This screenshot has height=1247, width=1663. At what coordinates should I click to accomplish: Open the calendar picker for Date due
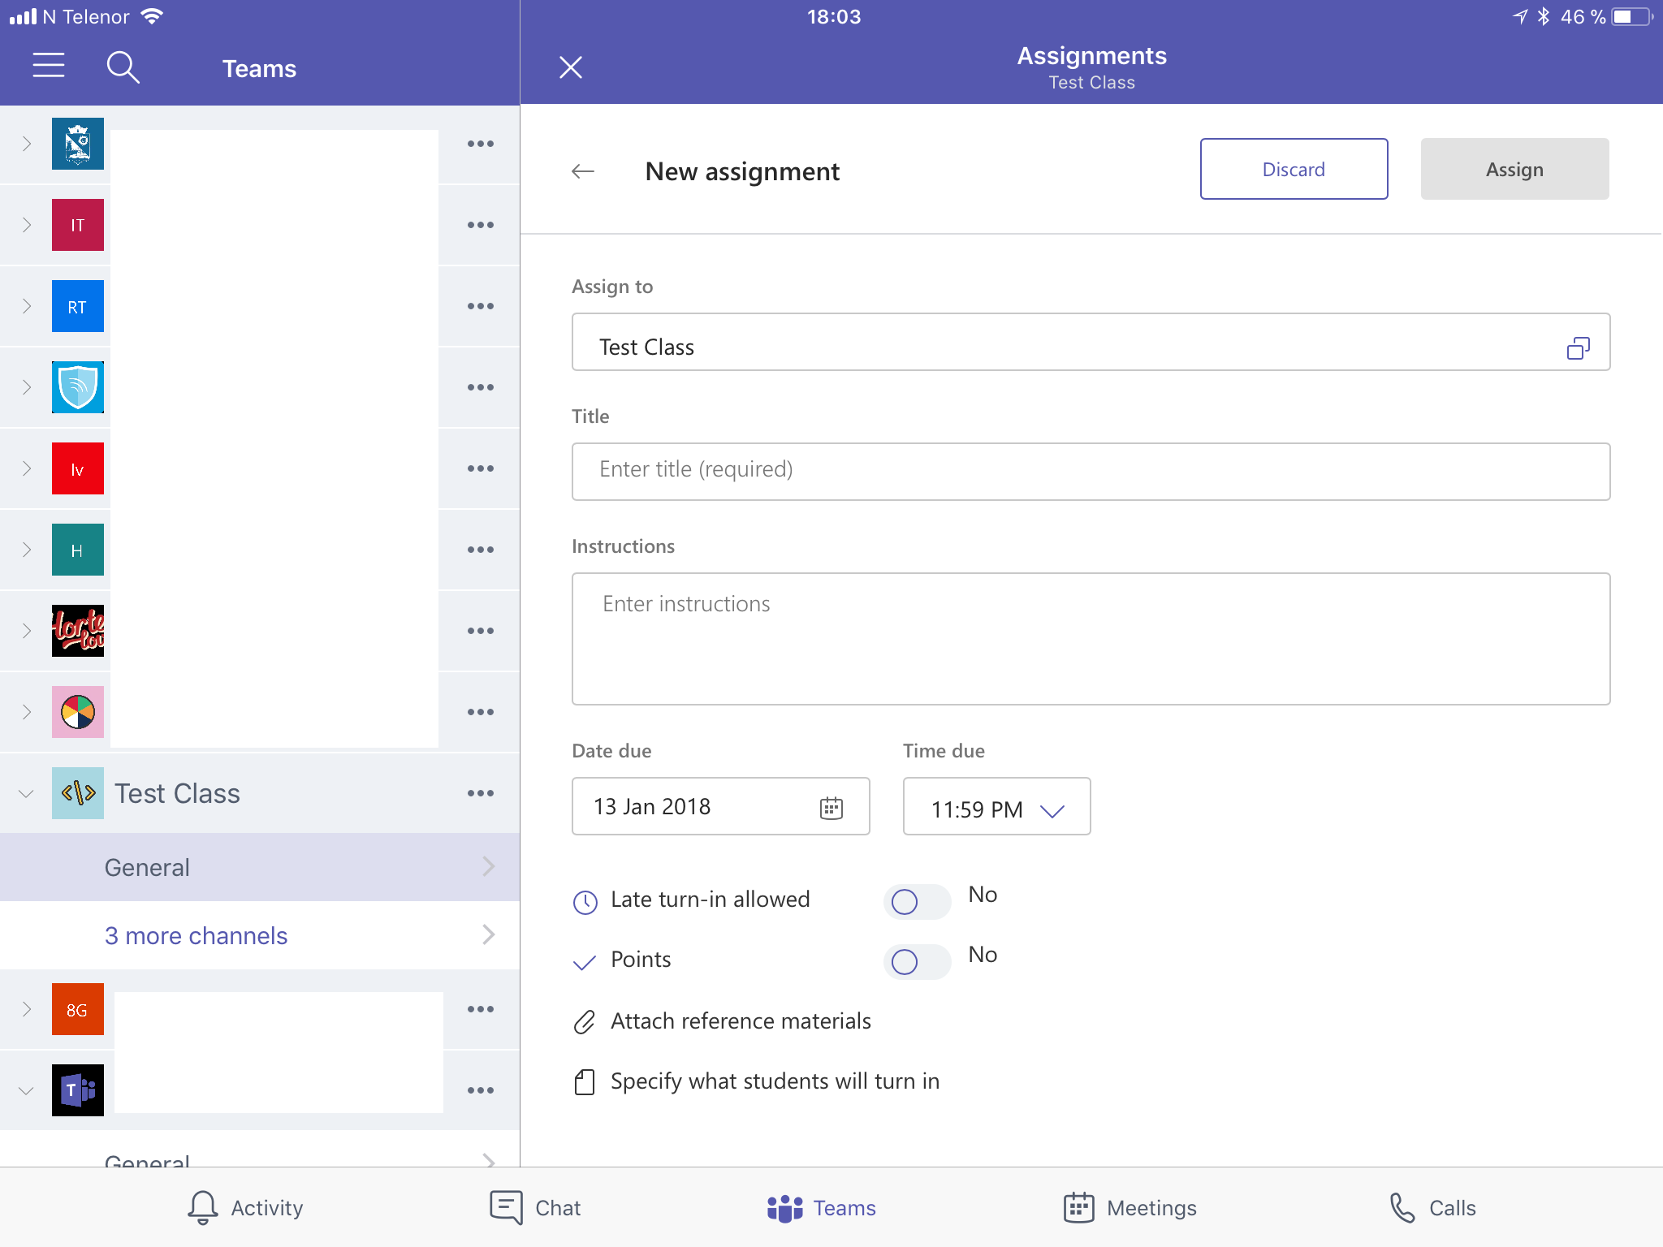point(831,808)
